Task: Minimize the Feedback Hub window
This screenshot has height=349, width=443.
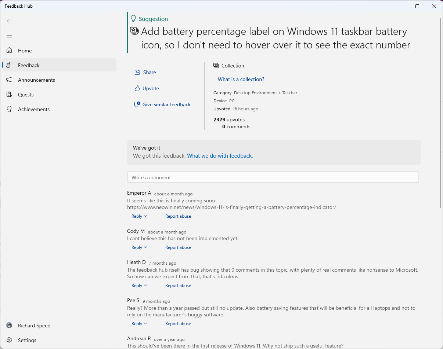Action: click(400, 6)
